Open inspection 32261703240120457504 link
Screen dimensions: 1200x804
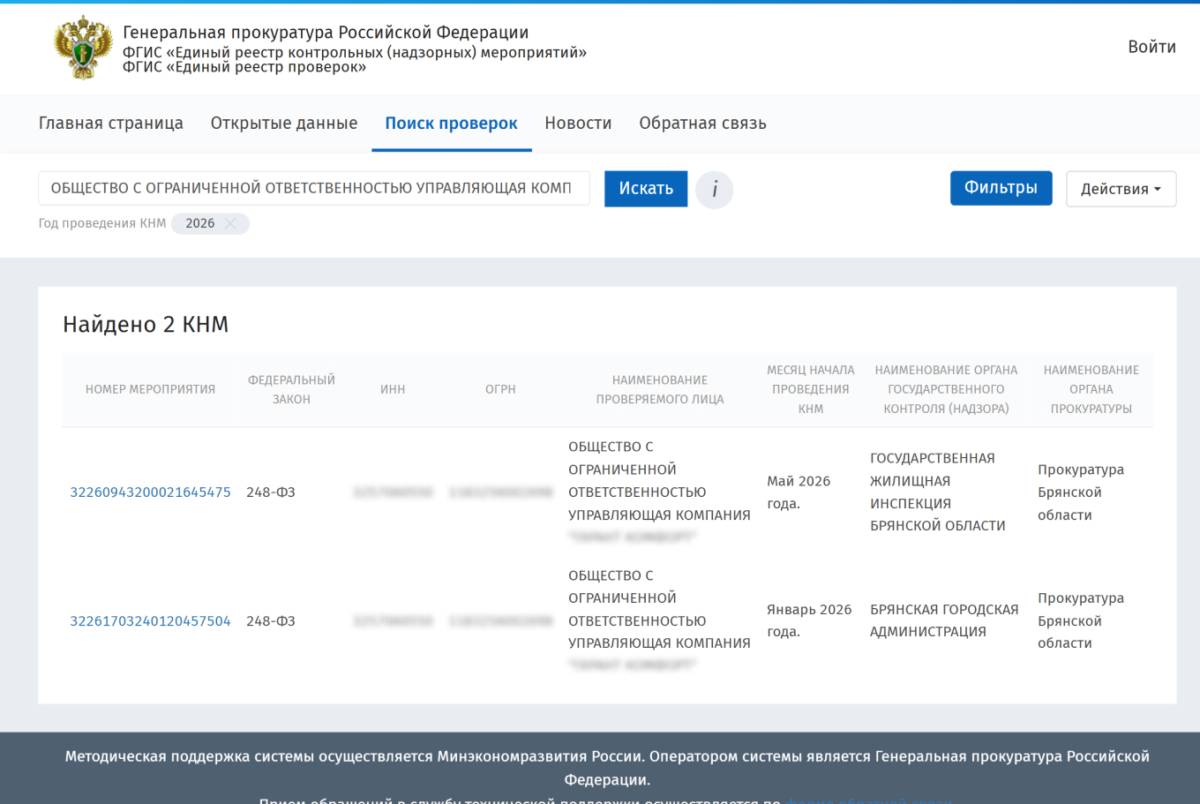point(150,621)
